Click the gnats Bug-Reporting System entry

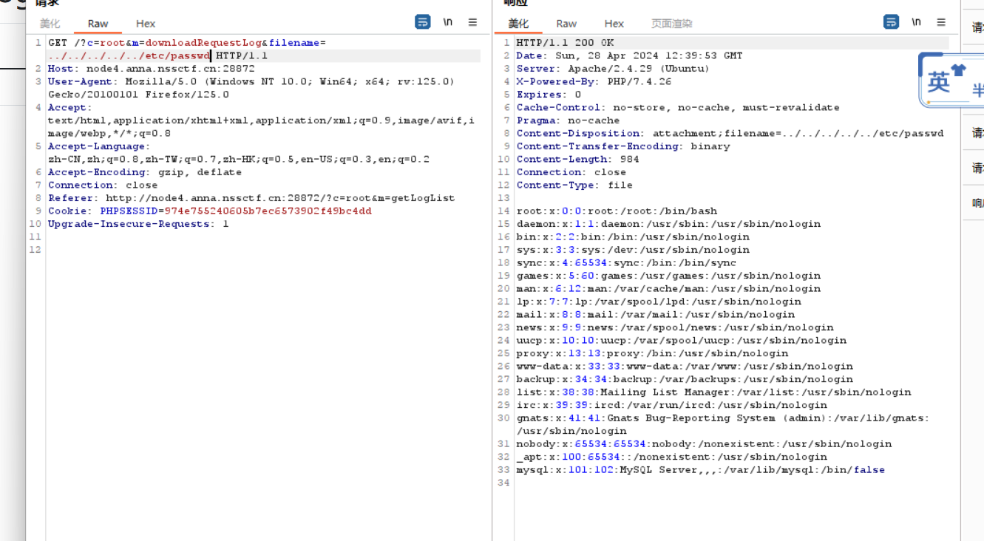coord(722,424)
